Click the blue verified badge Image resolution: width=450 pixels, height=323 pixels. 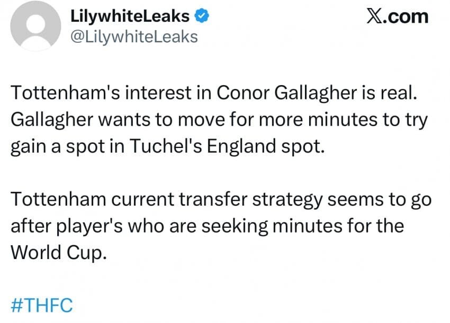coord(201,17)
